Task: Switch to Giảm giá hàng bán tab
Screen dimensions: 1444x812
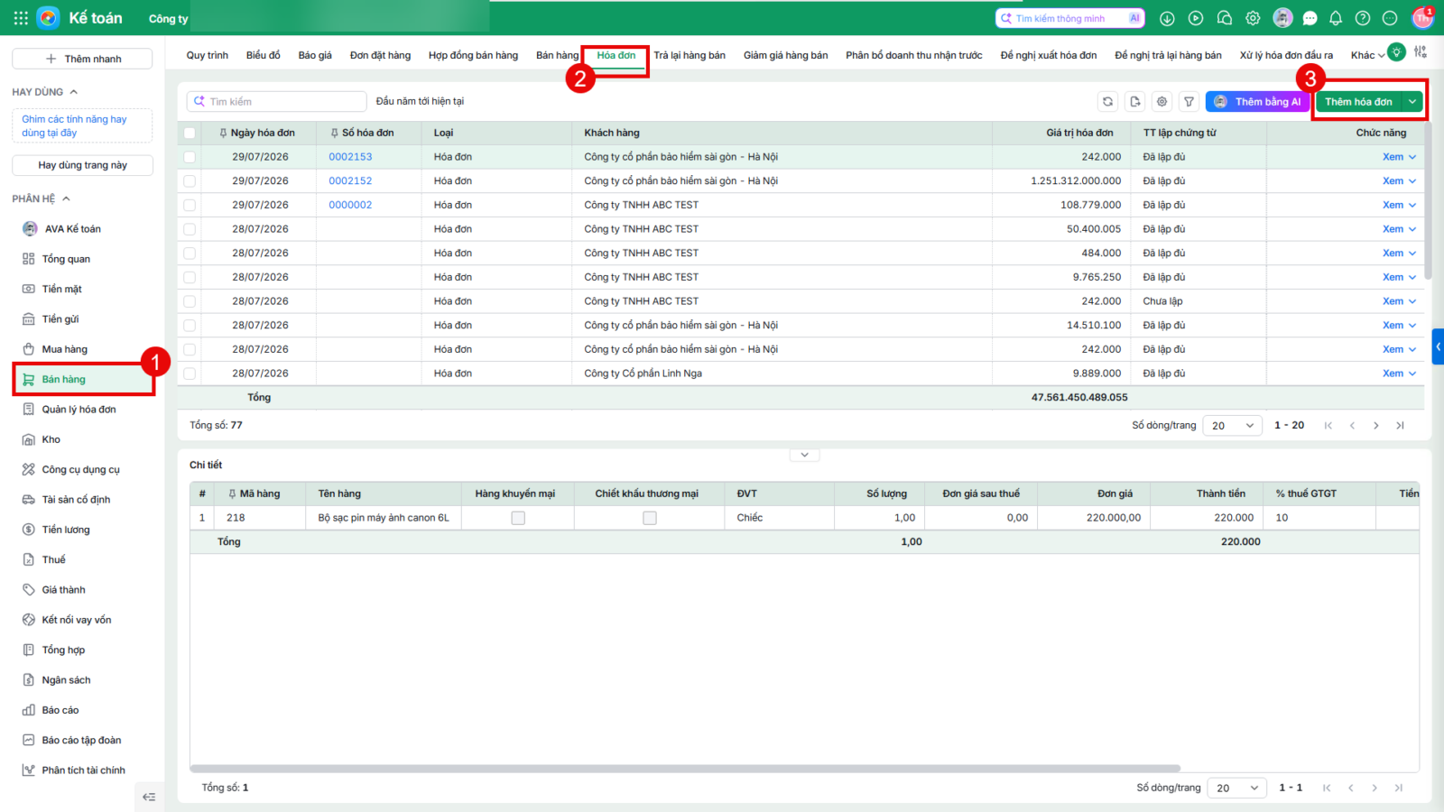Action: (x=785, y=55)
